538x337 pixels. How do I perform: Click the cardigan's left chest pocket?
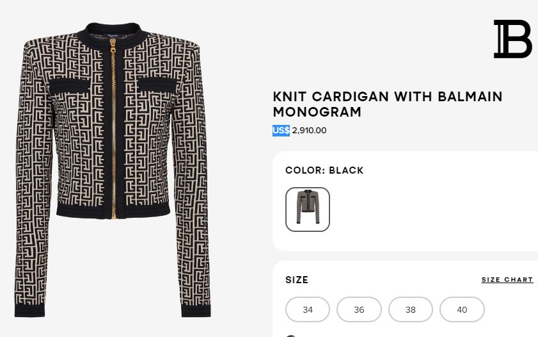click(x=70, y=84)
